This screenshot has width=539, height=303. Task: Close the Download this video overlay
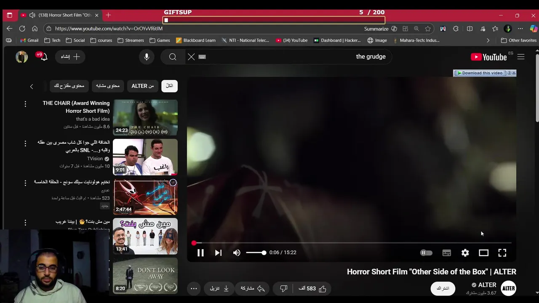(x=514, y=73)
